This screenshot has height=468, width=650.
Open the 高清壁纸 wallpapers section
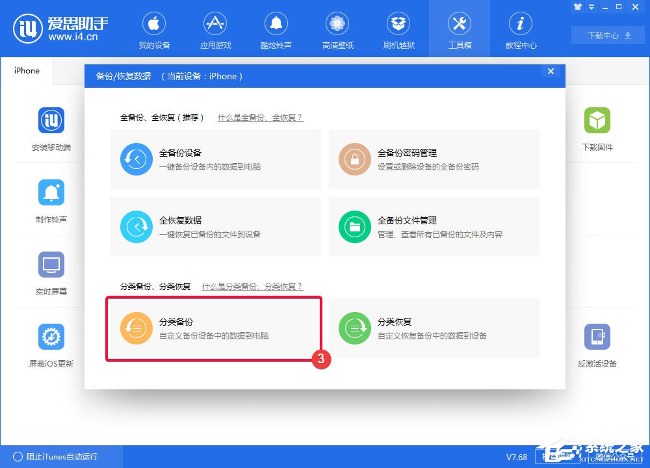coord(337,29)
